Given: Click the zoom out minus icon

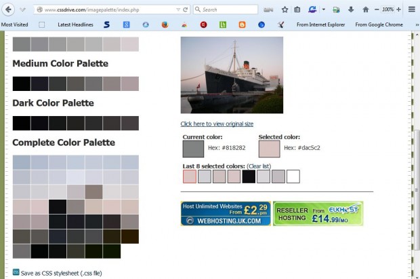Looking at the screenshot, I should (x=377, y=10).
